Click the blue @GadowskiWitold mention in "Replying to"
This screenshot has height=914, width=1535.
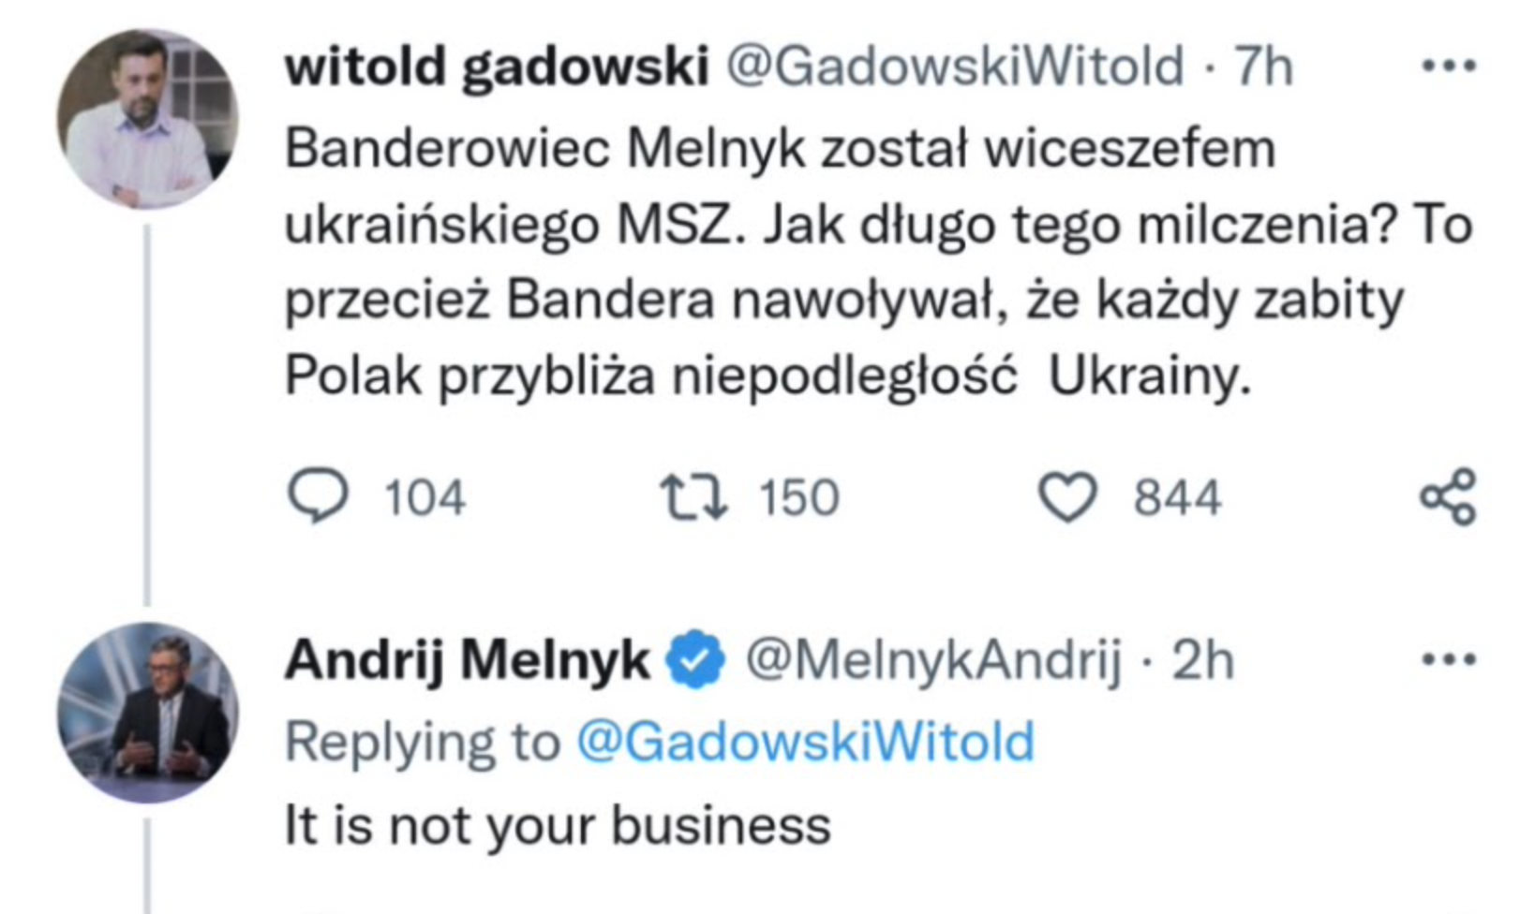point(805,743)
